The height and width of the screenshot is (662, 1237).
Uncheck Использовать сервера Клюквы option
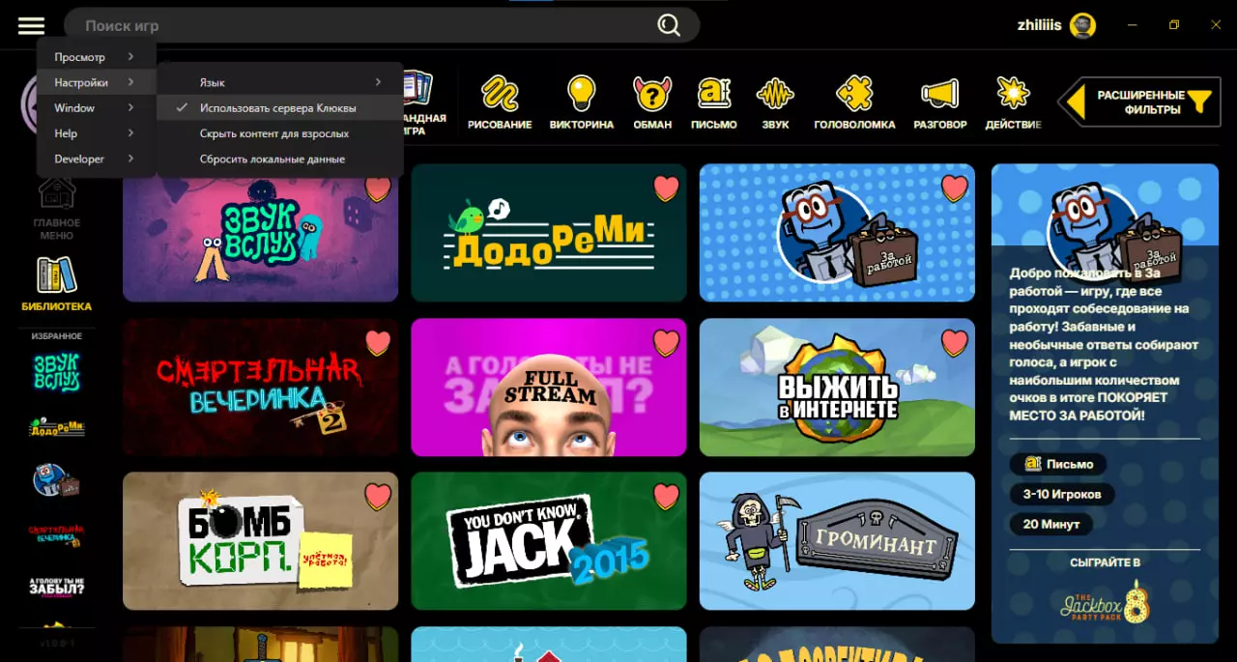click(x=279, y=108)
